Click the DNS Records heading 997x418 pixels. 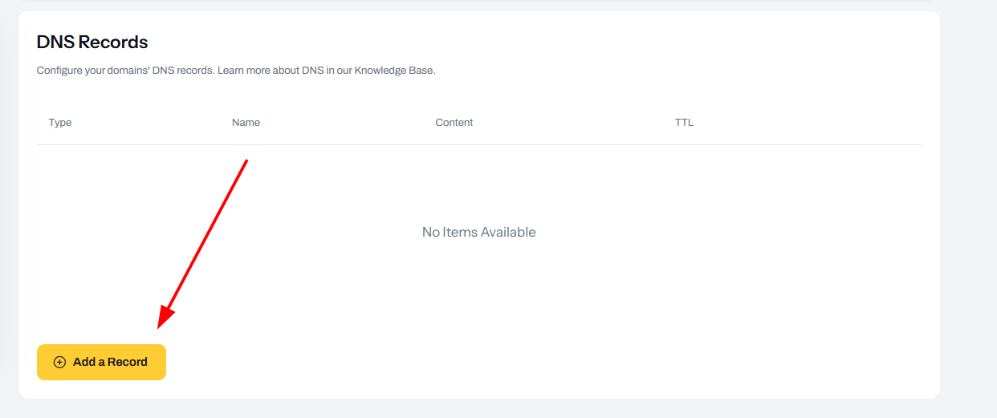(92, 42)
